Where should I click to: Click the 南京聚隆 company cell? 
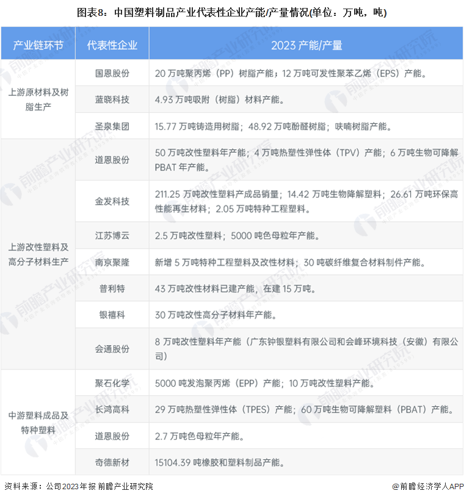[x=112, y=262]
